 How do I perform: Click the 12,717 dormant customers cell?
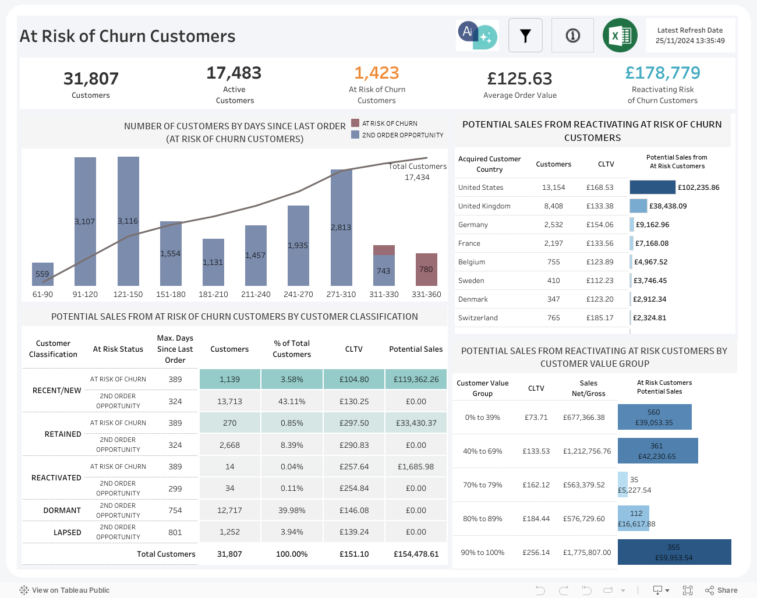tap(229, 510)
